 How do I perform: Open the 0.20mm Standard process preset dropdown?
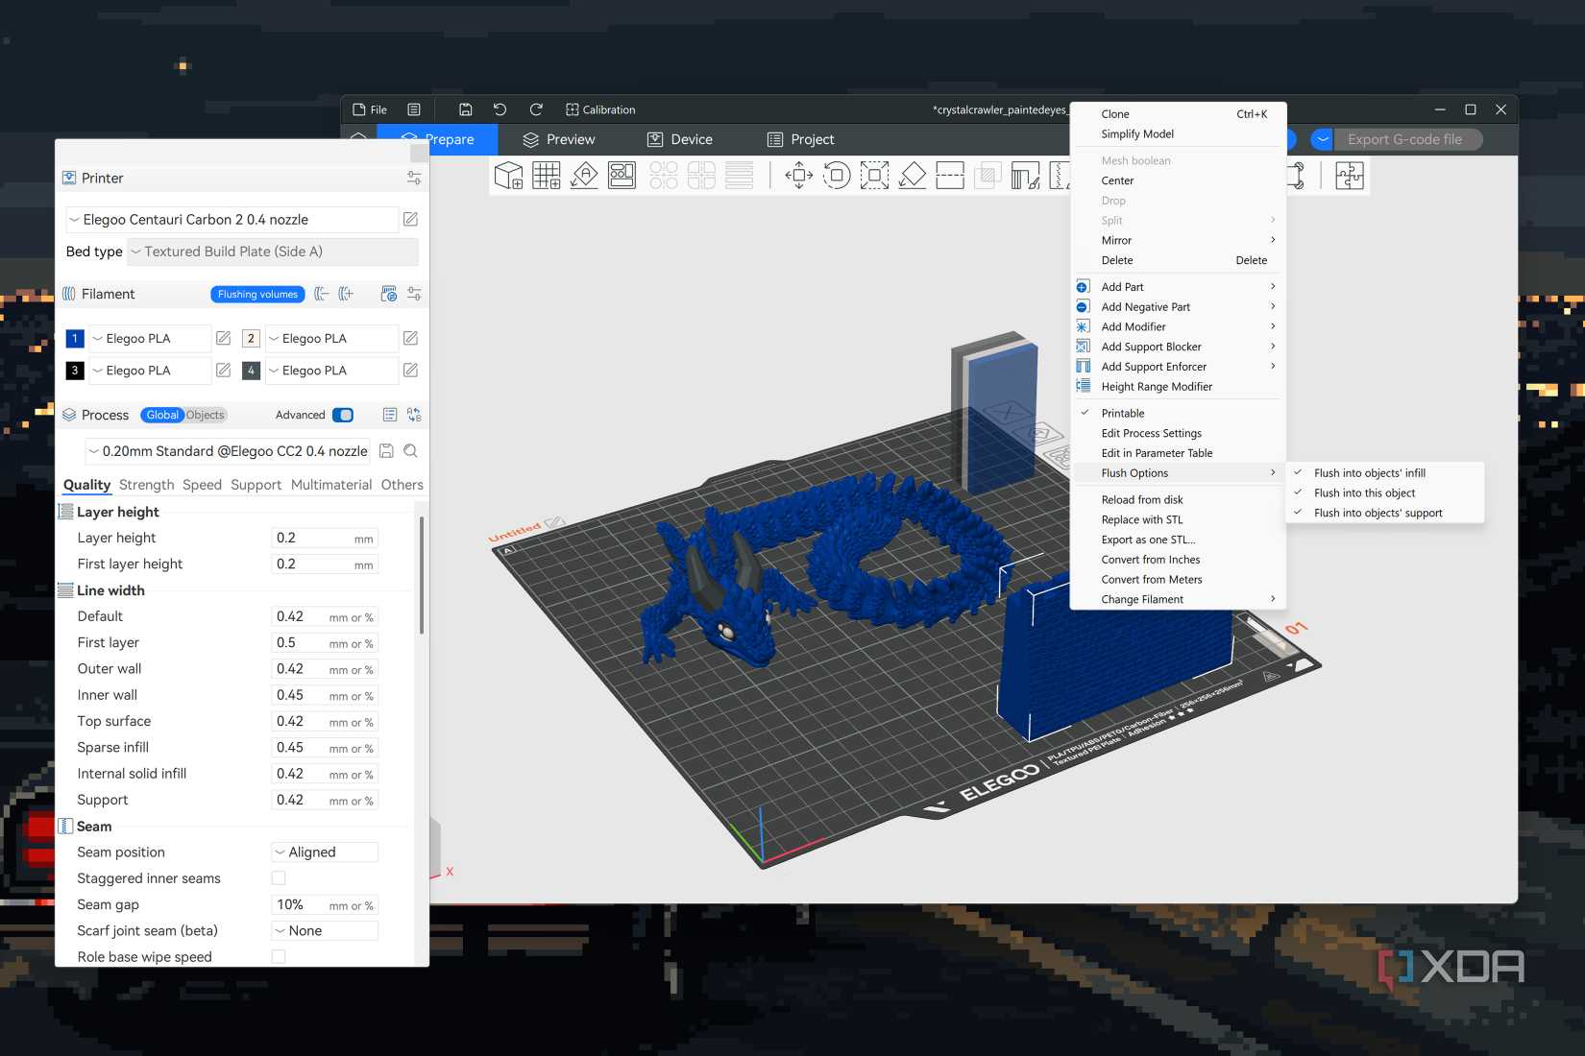pyautogui.click(x=228, y=450)
